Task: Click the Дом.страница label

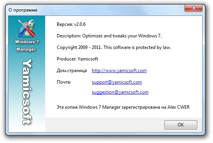Action: coord(72,71)
